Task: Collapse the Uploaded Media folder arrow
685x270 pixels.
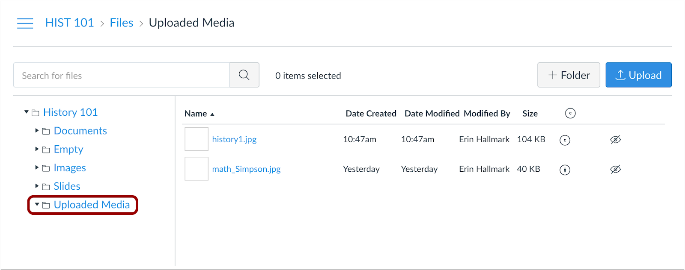Action: click(x=37, y=205)
